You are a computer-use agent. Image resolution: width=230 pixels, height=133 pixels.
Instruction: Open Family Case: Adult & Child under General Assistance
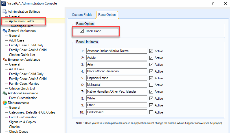(28, 50)
